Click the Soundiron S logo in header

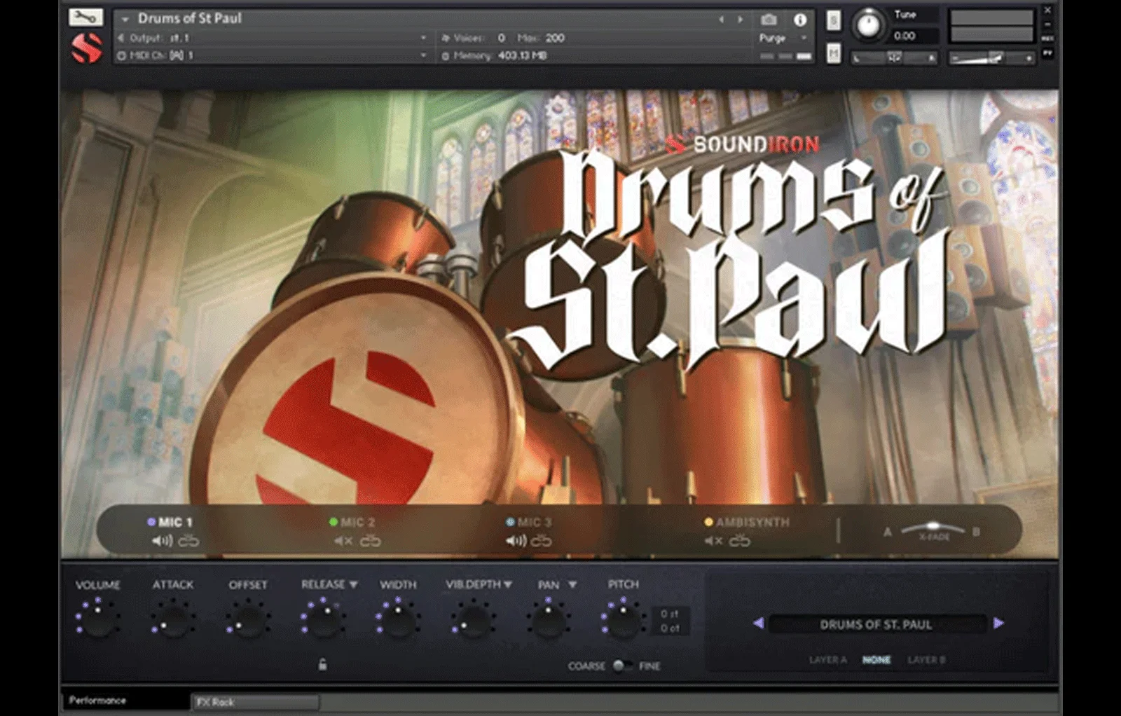pyautogui.click(x=87, y=48)
